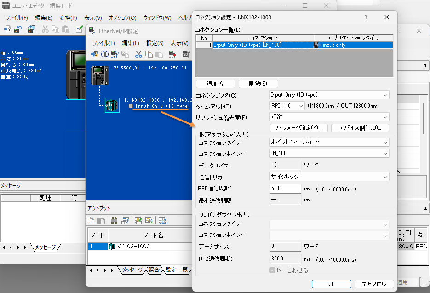Expand the 送信トリガ サイクリック dropdown

[329, 177]
